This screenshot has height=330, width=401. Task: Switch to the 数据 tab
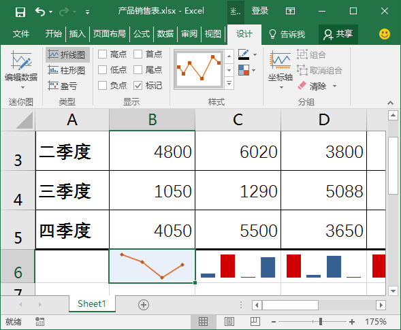[x=165, y=34]
